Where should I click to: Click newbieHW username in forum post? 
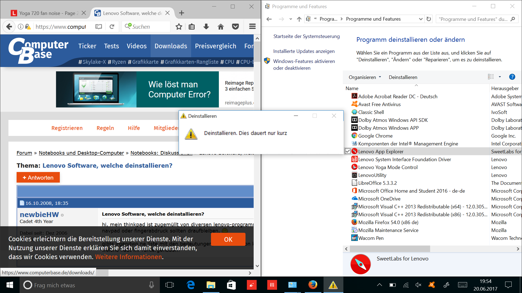39,214
